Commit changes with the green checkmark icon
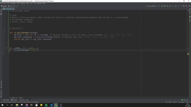 (181, 6)
